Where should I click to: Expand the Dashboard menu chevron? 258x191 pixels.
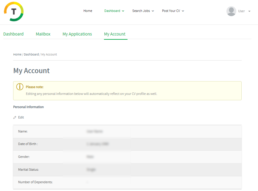point(123,11)
